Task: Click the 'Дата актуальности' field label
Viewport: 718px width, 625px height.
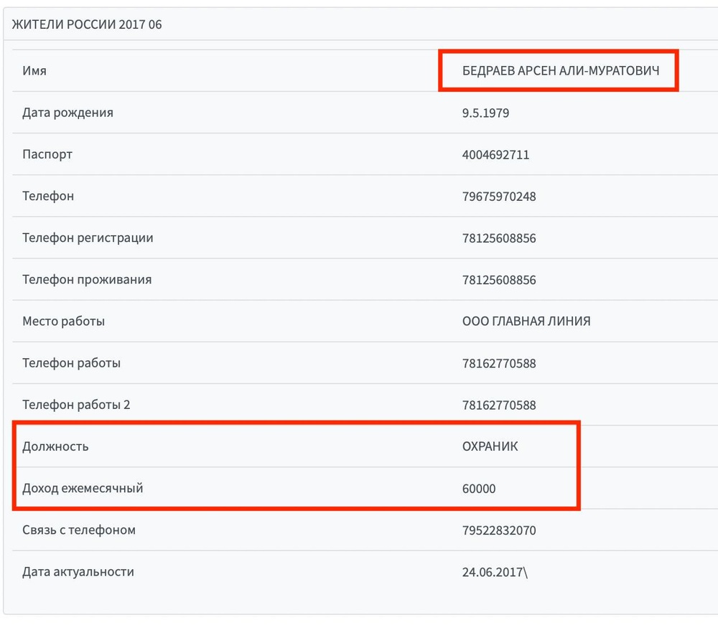Action: pyautogui.click(x=78, y=572)
